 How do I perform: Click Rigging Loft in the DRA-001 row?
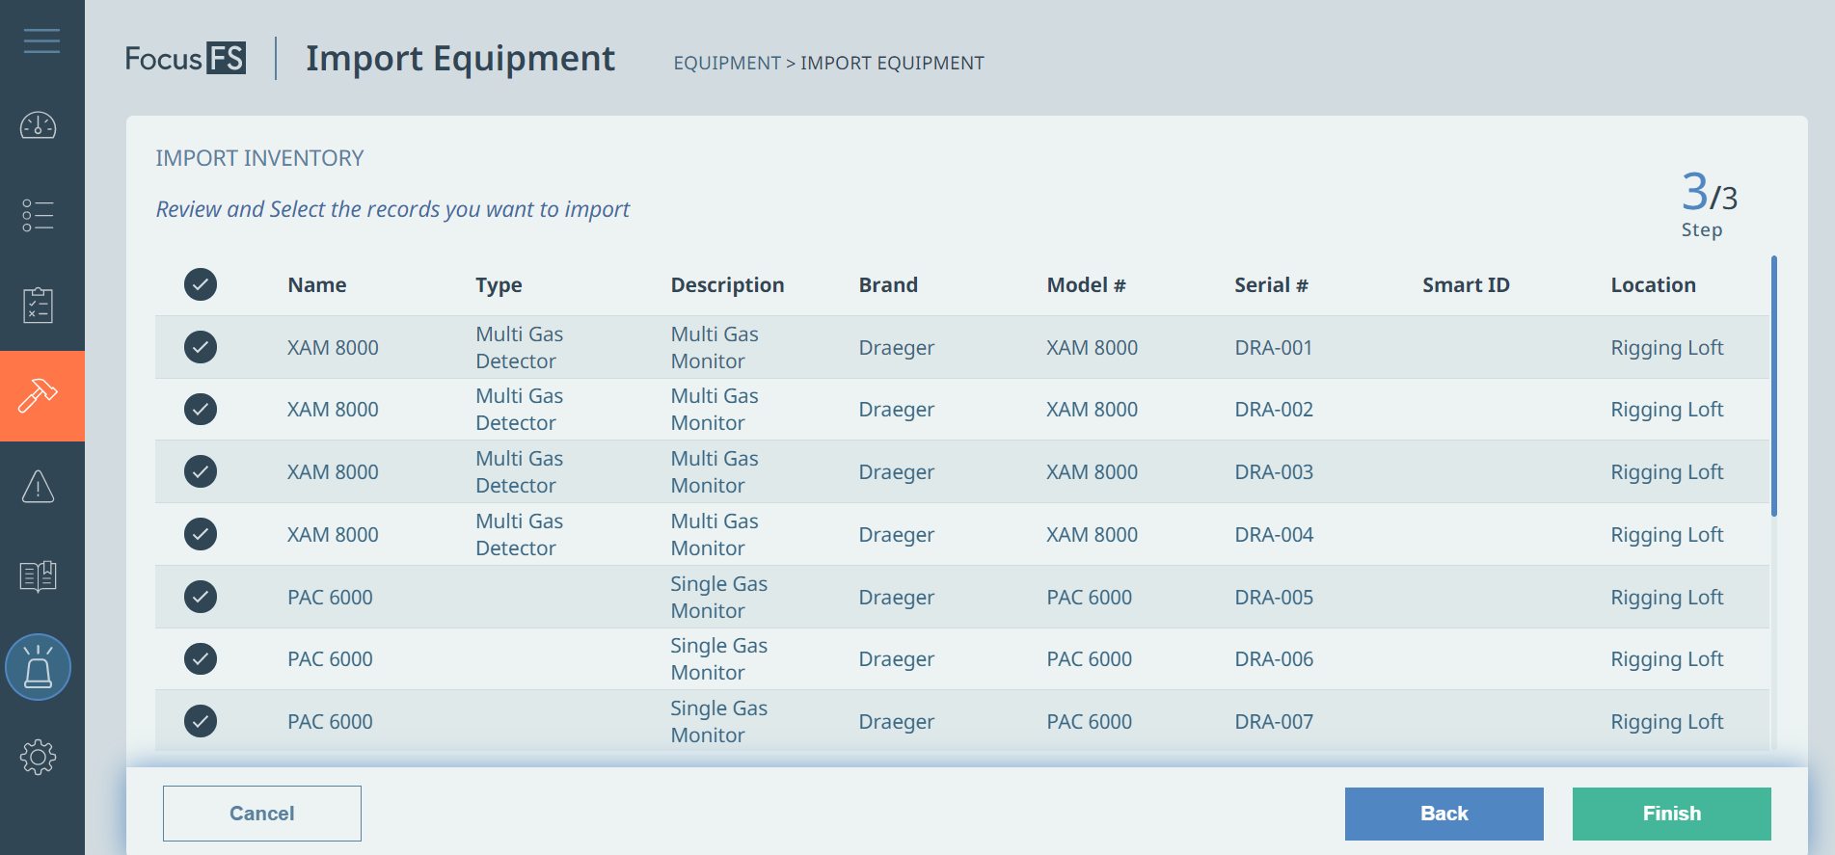pos(1666,348)
